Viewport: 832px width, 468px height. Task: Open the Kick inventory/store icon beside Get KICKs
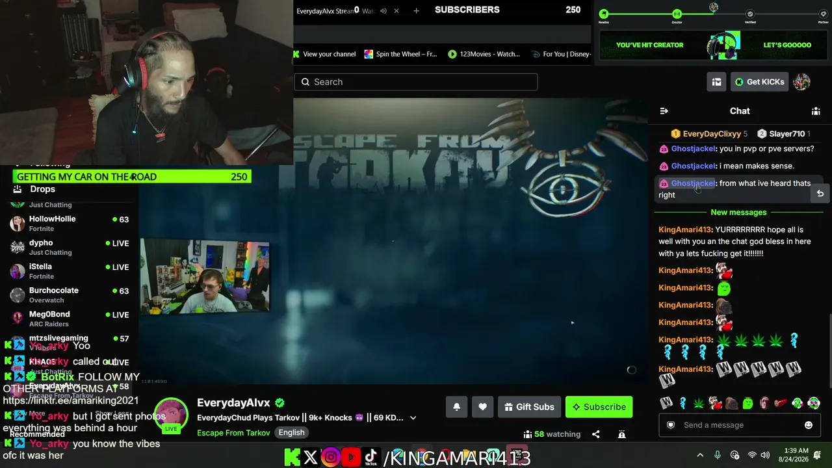[716, 82]
